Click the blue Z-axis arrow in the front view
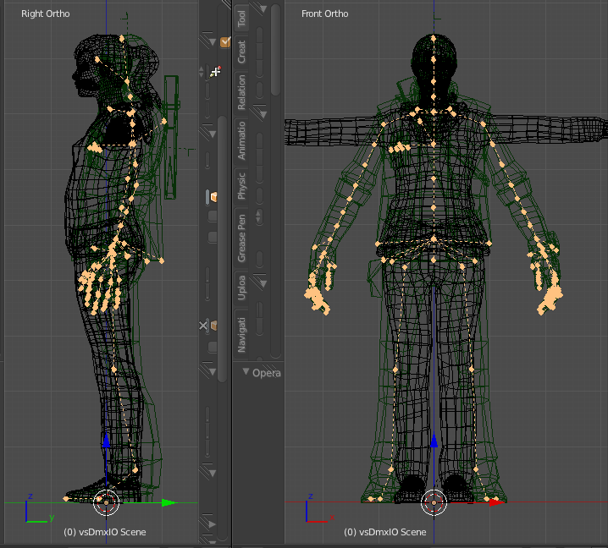This screenshot has width=608, height=548. 434,441
